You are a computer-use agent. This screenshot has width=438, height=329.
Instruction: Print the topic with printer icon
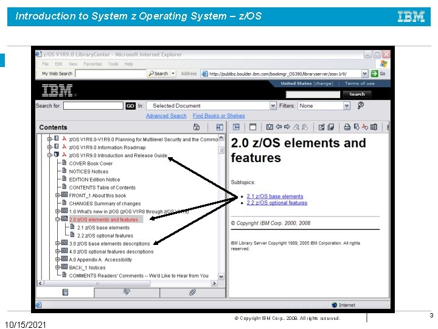click(347, 127)
